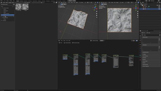
Task: Open the File menu in Blender
Action: click(3, 1)
